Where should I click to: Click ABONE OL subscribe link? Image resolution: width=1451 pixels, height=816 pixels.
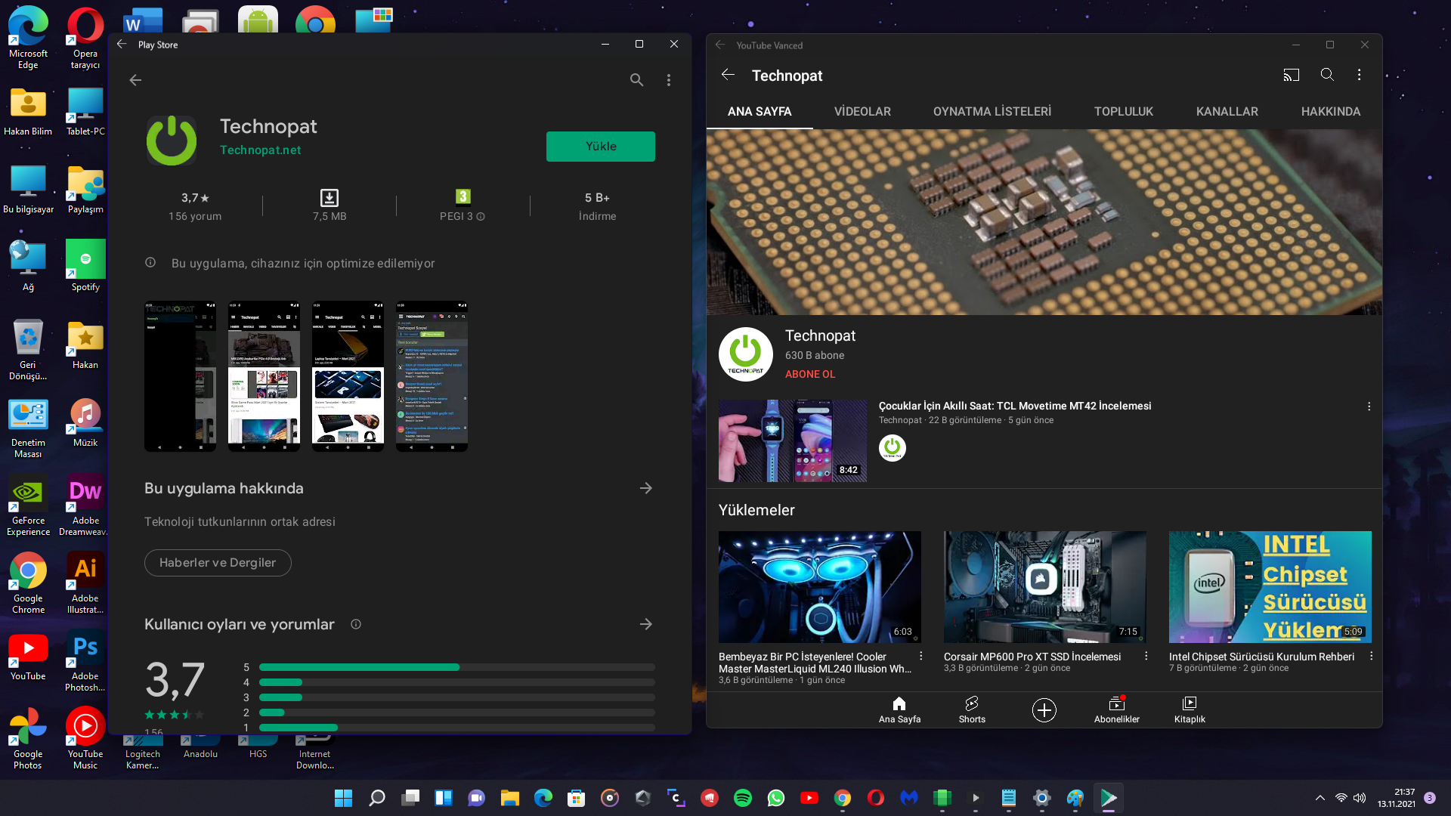(x=810, y=374)
